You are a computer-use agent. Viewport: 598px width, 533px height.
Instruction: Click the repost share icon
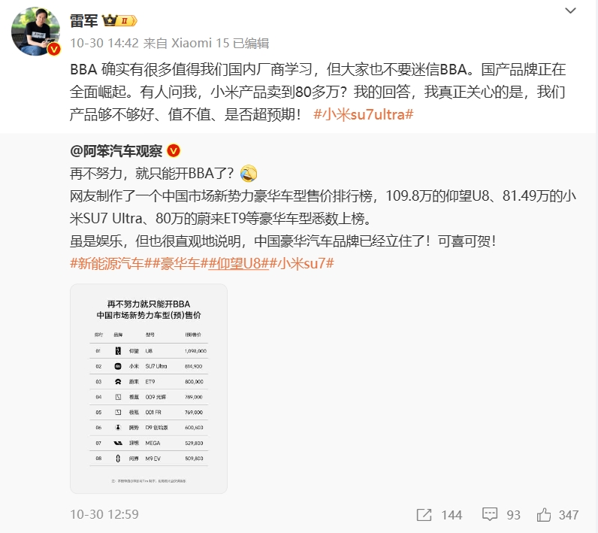pos(424,515)
